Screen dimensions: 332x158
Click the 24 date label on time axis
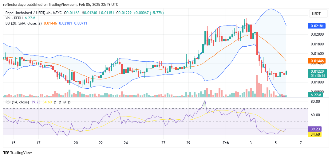[126, 143]
